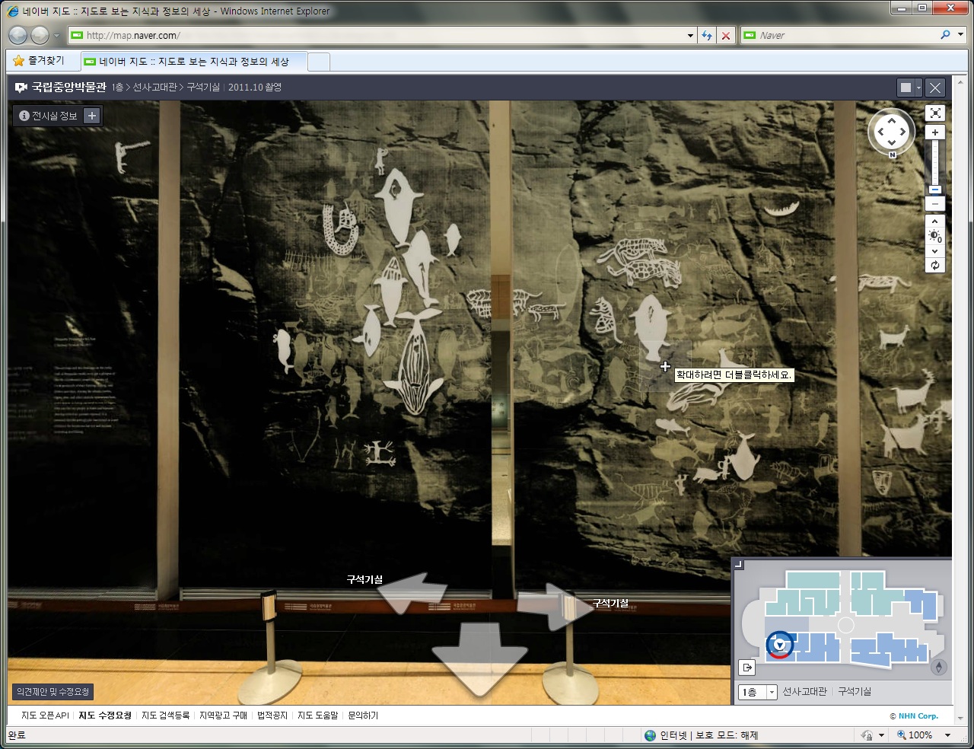Image resolution: width=974 pixels, height=749 pixels.
Task: Click the 100% zoom level button
Action: [915, 735]
